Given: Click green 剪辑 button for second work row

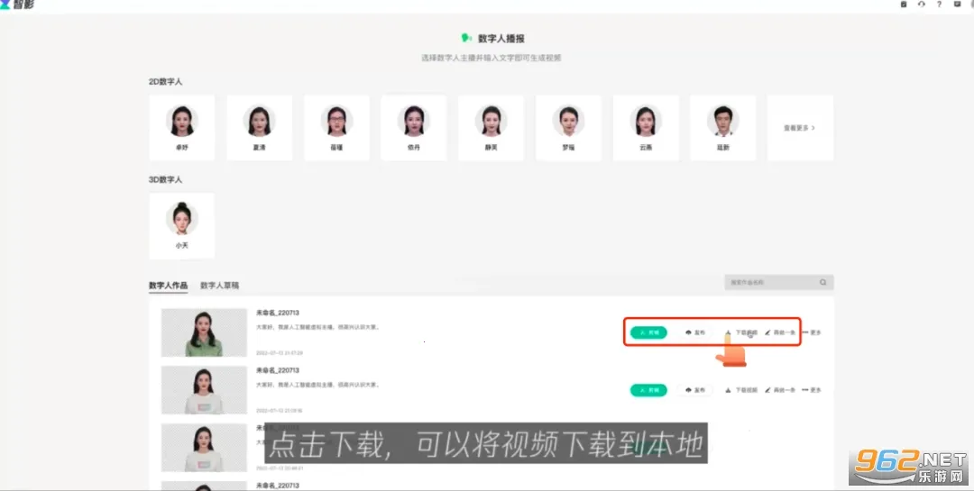Looking at the screenshot, I should click(648, 390).
